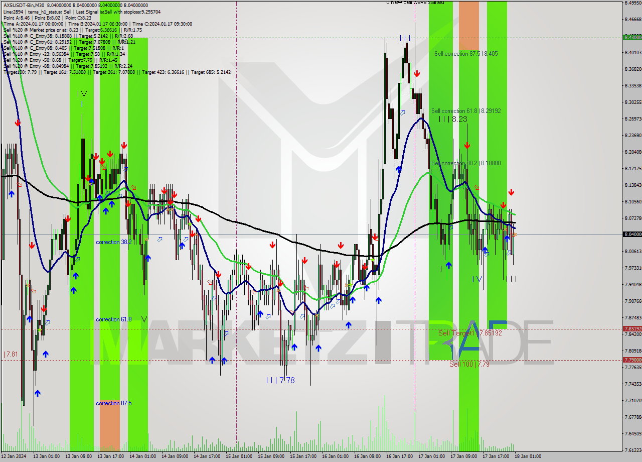The image size is (642, 462).
Task: Click the Sell correction 61.8 | 8.29192 label
Action: tap(466, 110)
